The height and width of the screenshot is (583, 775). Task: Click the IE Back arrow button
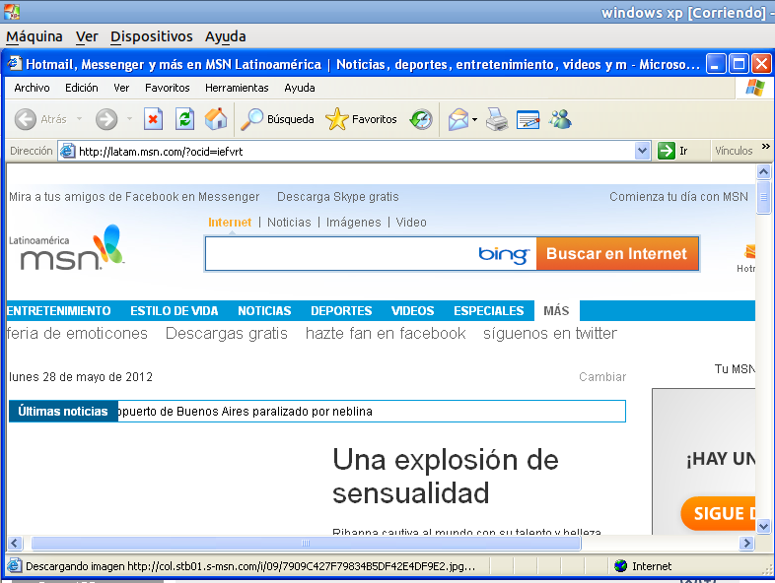26,119
